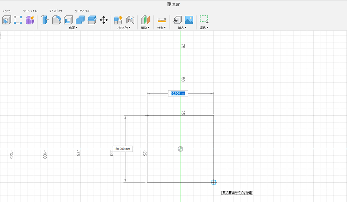
Task: Select the Press Pull tool icon
Action: point(45,20)
